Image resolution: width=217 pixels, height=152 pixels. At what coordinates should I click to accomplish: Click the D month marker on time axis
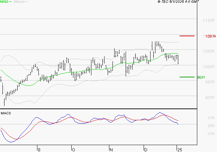point(146,150)
